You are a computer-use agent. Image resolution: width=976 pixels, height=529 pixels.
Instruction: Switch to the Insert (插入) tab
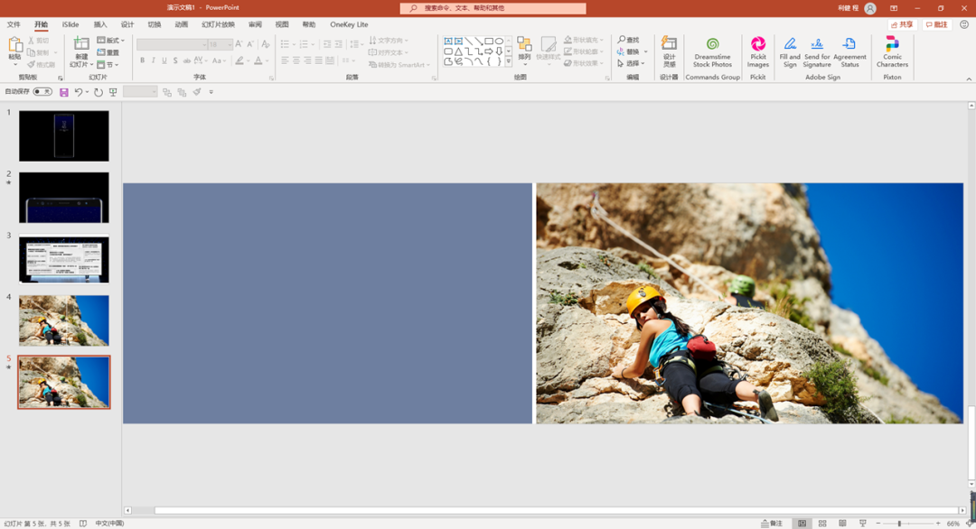(x=100, y=24)
